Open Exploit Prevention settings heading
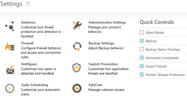 pyautogui.click(x=103, y=64)
